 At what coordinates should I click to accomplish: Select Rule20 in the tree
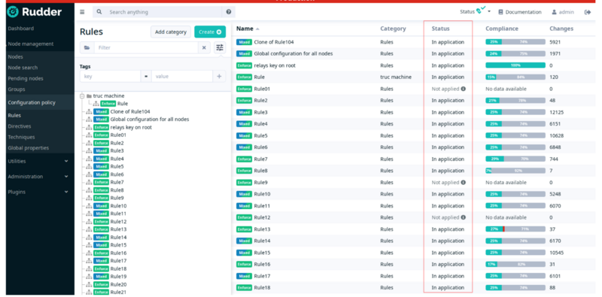[118, 284]
